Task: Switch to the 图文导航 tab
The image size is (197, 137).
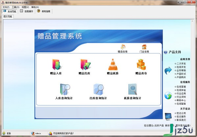Action: [8, 17]
